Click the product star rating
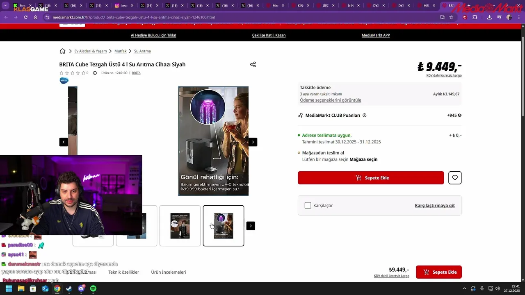 (x=72, y=73)
